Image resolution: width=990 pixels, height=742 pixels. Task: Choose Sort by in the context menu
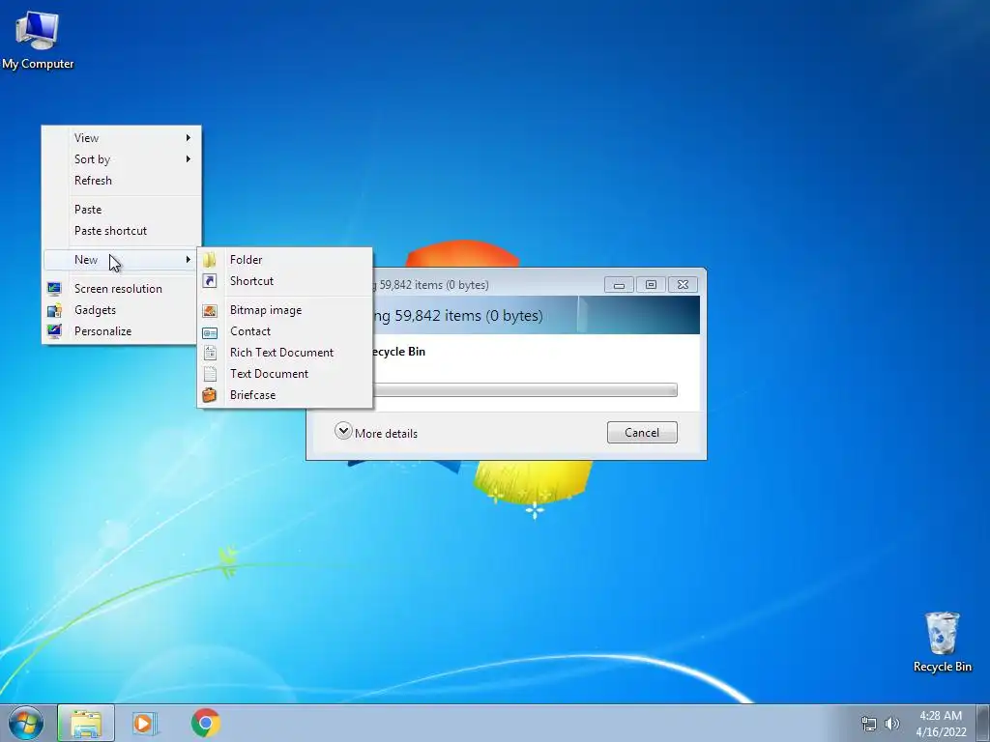coord(121,159)
